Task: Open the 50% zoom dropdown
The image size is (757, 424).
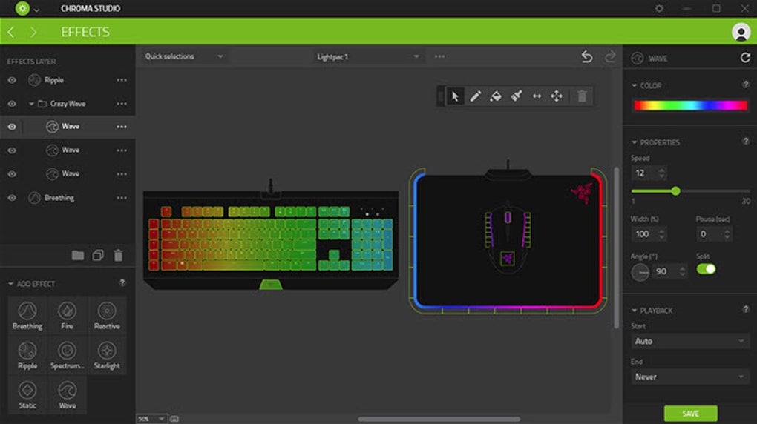Action: pyautogui.click(x=151, y=419)
